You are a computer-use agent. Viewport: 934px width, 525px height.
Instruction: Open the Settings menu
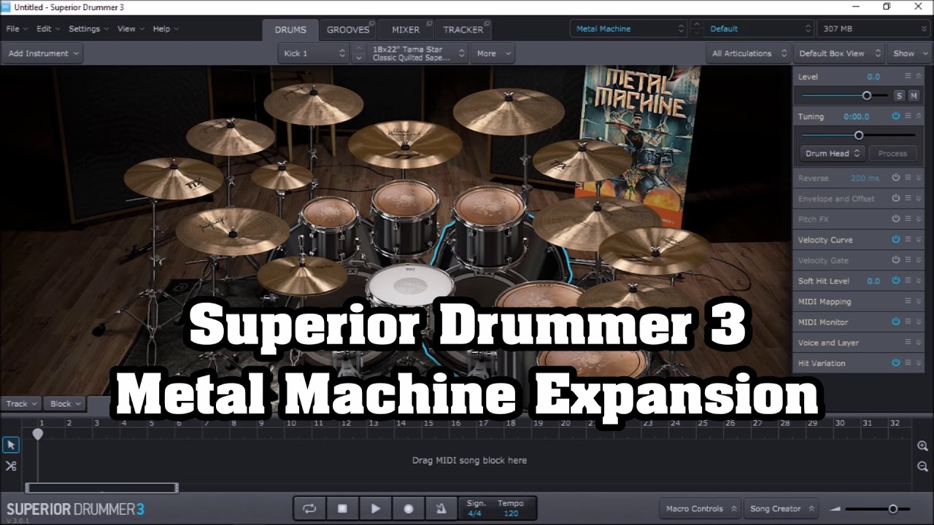pos(88,29)
